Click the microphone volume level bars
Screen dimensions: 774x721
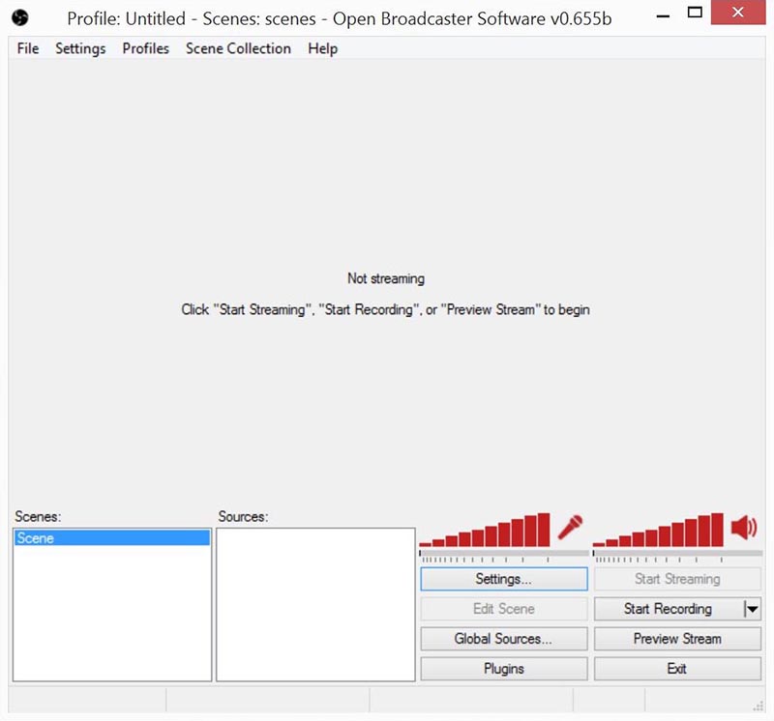click(485, 530)
